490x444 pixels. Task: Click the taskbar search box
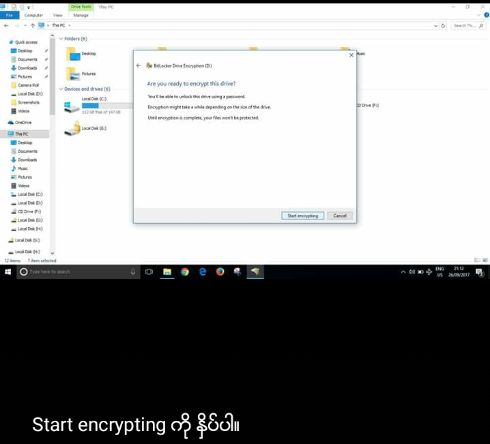pyautogui.click(x=78, y=271)
